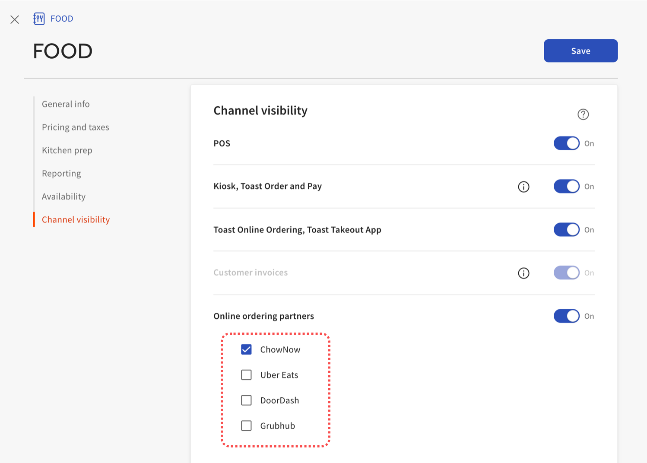Toggle Toast Online Ordering, Toast Takeout App
The width and height of the screenshot is (647, 463).
click(566, 230)
